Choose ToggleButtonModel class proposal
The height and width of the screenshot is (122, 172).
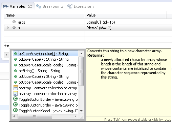(x=46, y=111)
